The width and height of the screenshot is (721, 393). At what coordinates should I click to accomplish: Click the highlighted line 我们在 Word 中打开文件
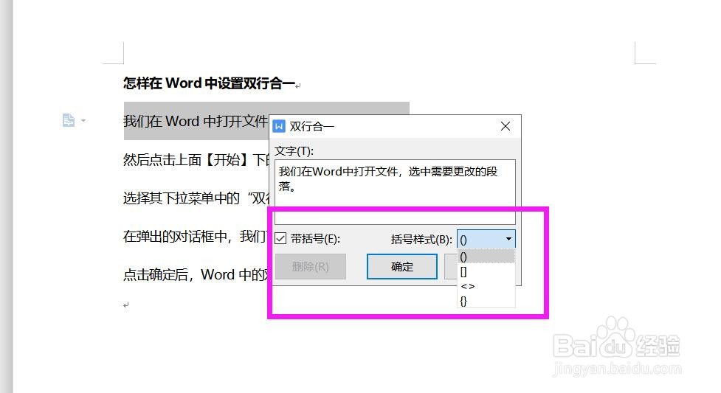point(196,122)
